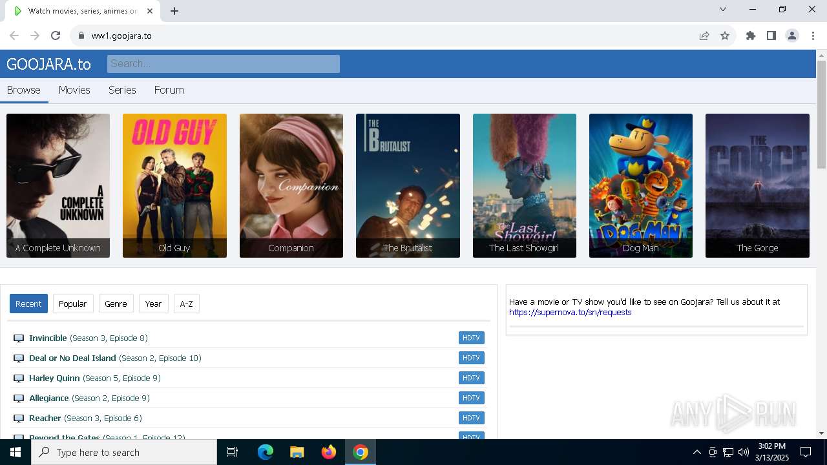Click the page vertical scrollbar thumb
Viewport: 827px width, 465px height.
coord(821,114)
